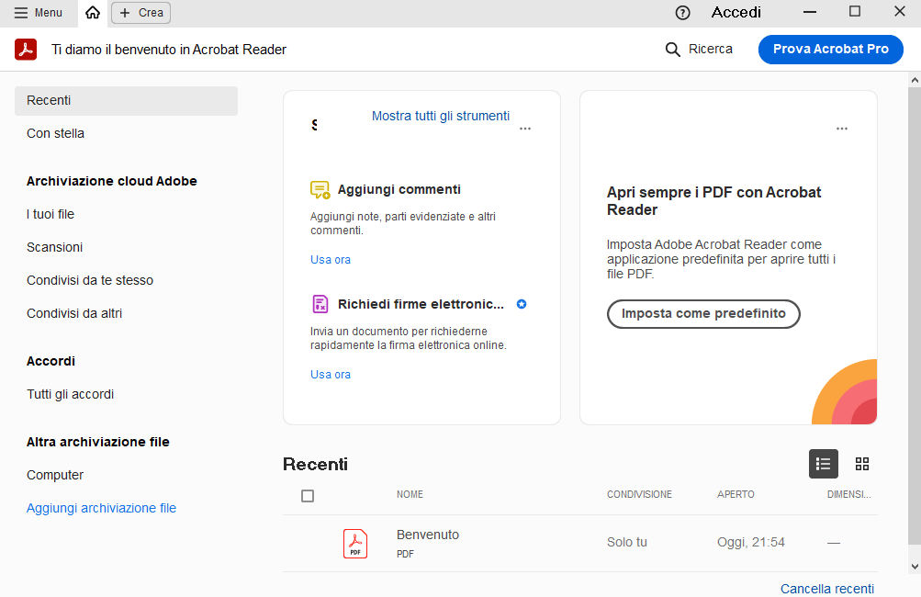Close the Acrobat Reader window
921x597 pixels.
(899, 12)
